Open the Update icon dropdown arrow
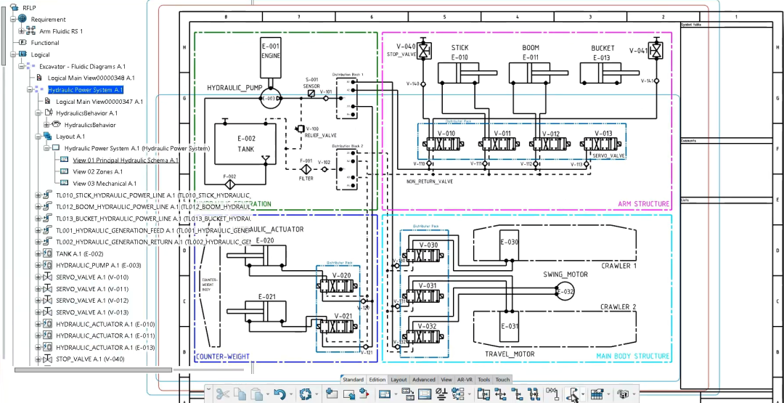Viewport: 784px width, 403px height. (317, 394)
